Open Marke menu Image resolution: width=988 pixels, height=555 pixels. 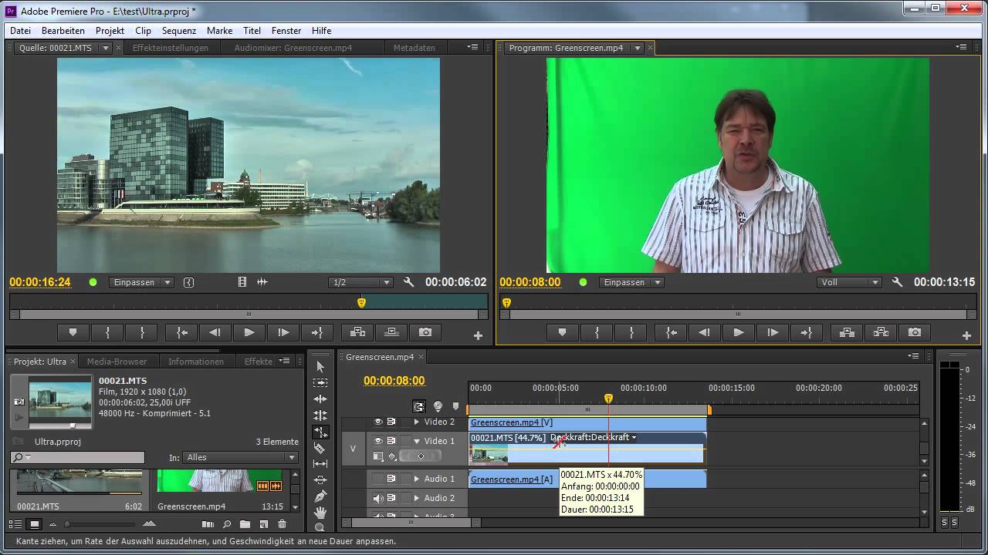(x=219, y=31)
